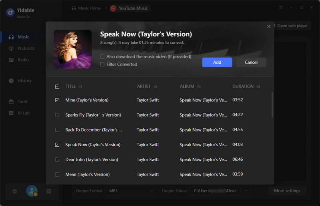Sort by ARTIST column icon
The width and height of the screenshot is (320, 206).
[155, 87]
